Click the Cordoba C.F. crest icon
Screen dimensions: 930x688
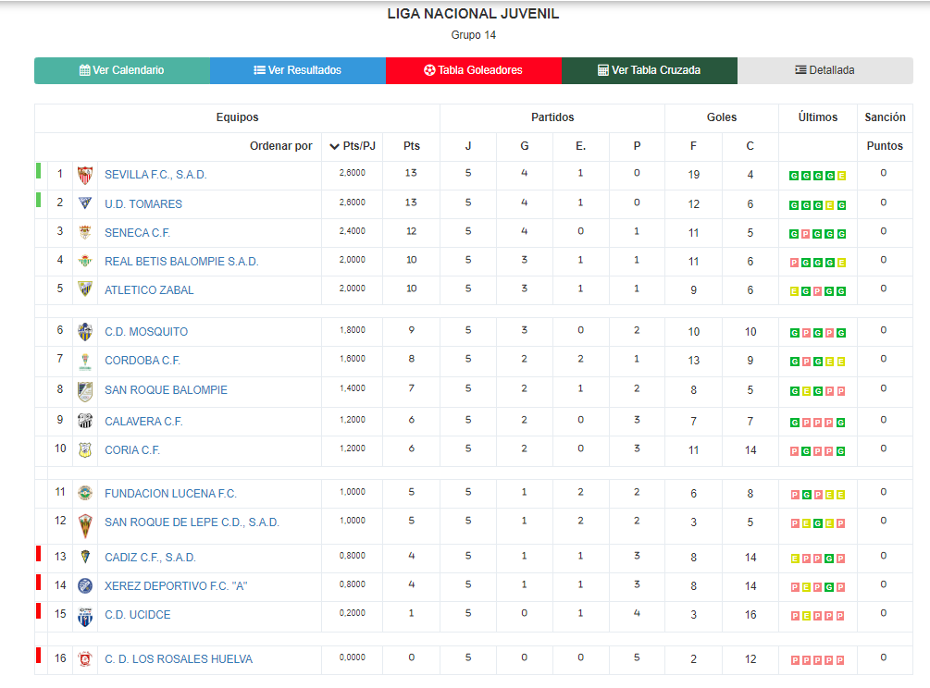coord(85,361)
